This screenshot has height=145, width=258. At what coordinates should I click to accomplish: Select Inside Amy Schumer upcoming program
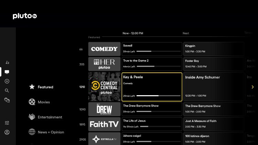click(214, 87)
